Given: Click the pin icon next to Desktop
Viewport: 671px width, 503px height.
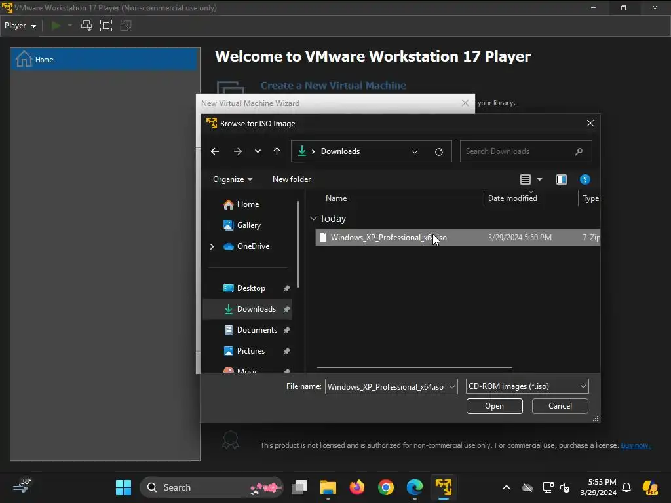Looking at the screenshot, I should tap(286, 288).
